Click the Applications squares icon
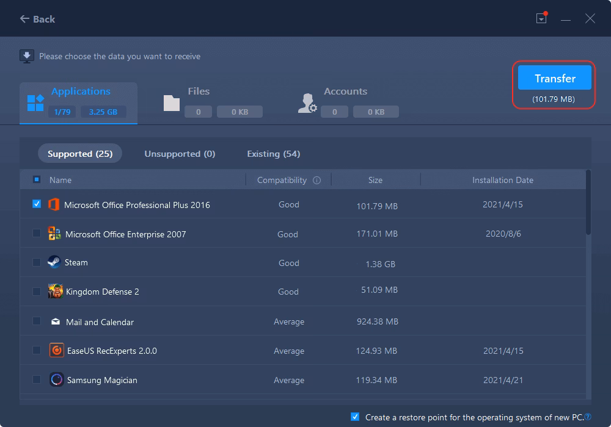611x427 pixels. click(x=35, y=102)
